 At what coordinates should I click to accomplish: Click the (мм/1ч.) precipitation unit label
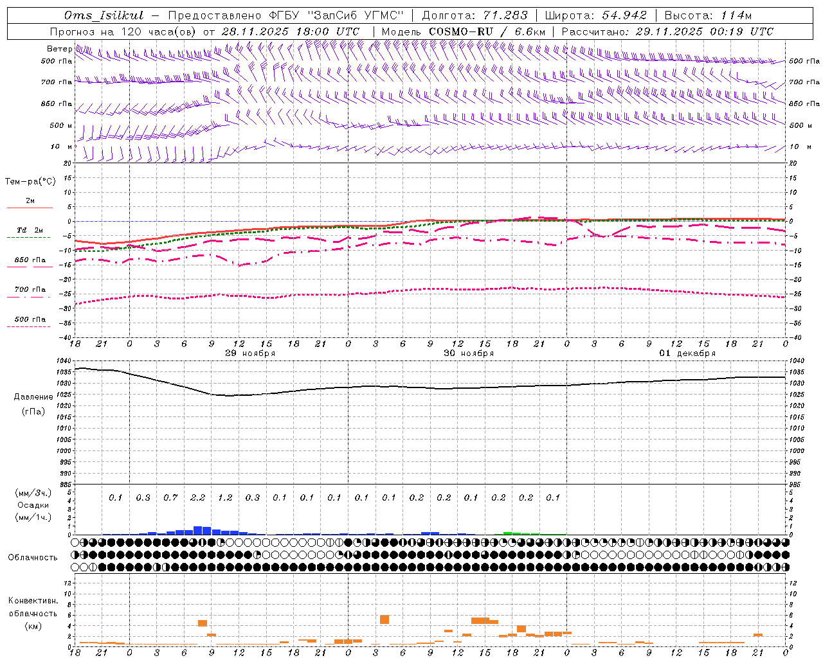(33, 517)
